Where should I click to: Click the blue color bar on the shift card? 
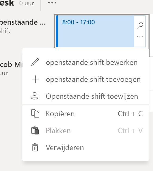point(57,31)
